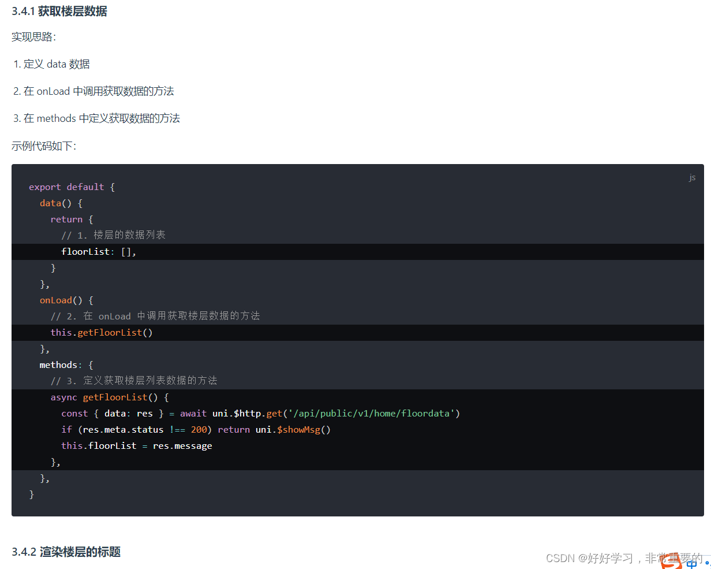Click the text 实现思路:
The image size is (711, 569).
point(33,36)
